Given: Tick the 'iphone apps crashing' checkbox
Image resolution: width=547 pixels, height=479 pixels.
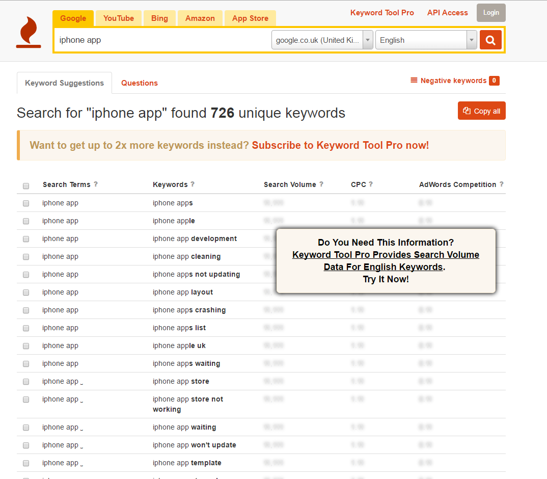Looking at the screenshot, I should pos(26,310).
